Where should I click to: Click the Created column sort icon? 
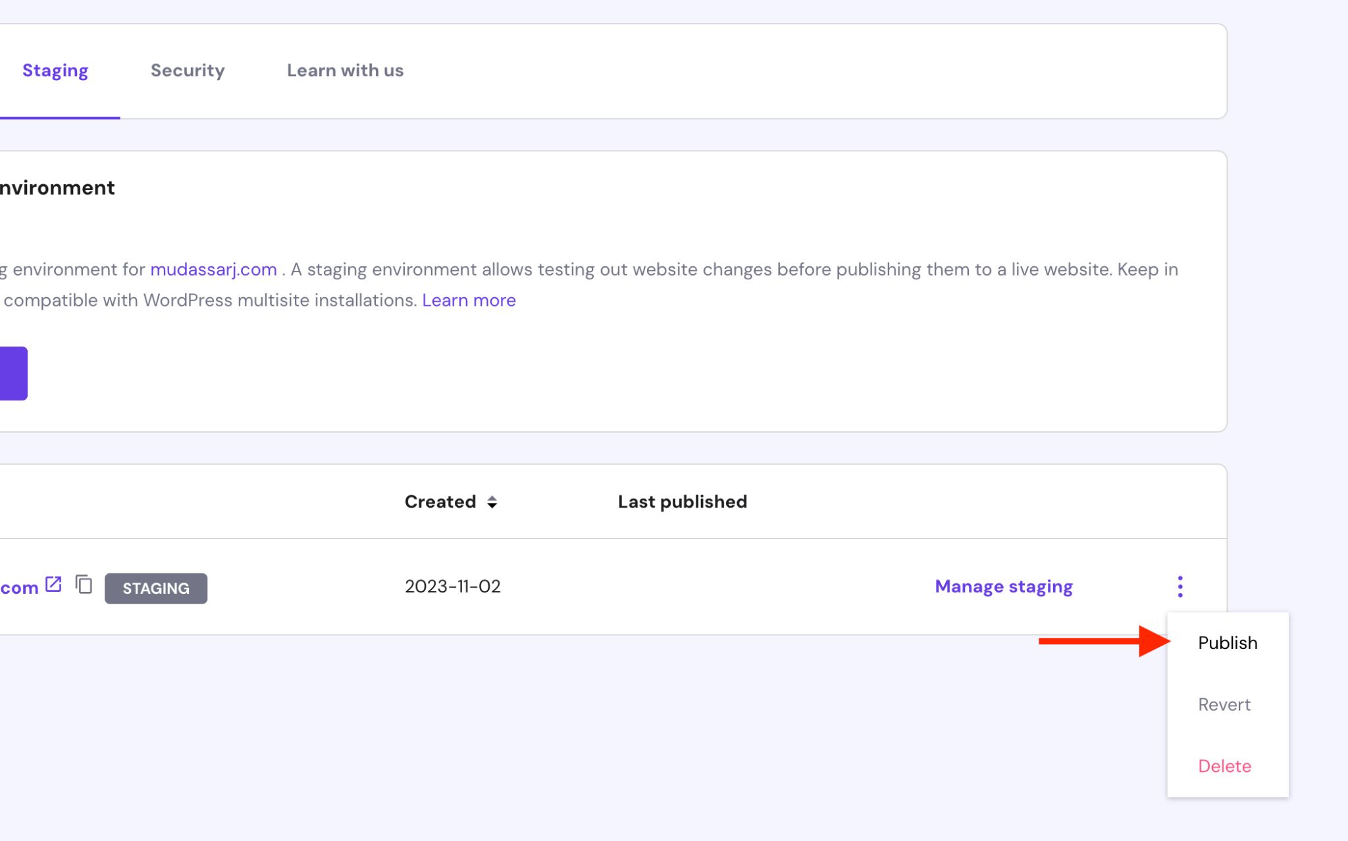click(x=492, y=502)
